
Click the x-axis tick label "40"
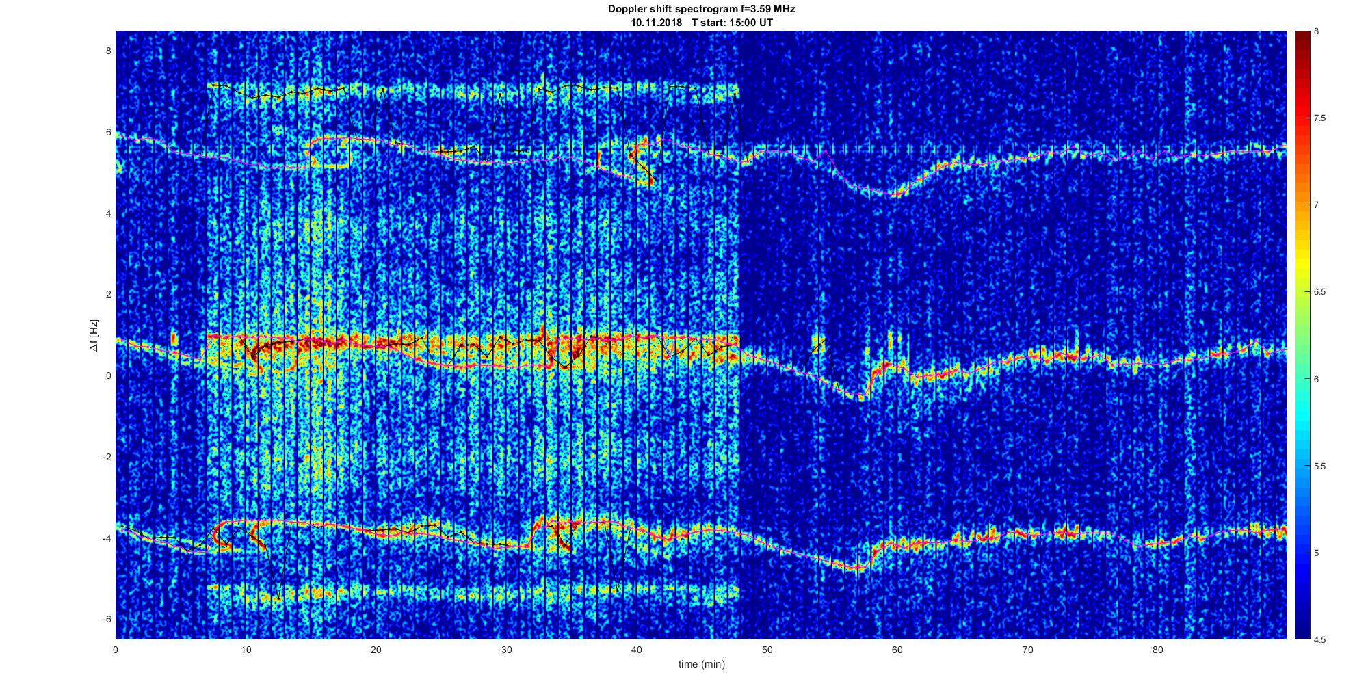[x=637, y=650]
